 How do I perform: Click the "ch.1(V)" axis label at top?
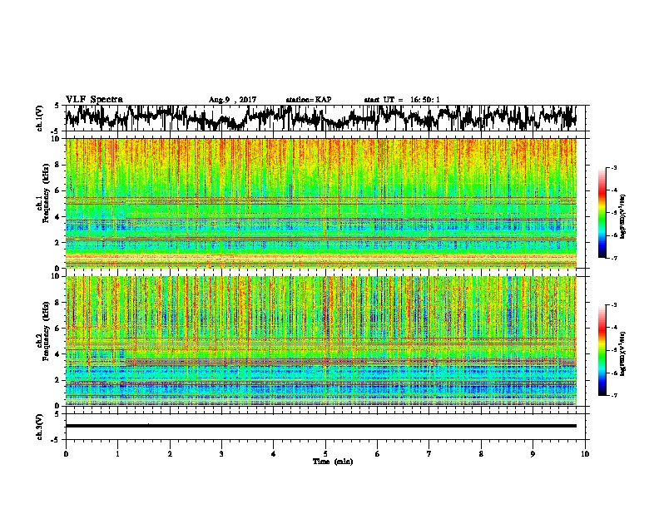(x=39, y=118)
